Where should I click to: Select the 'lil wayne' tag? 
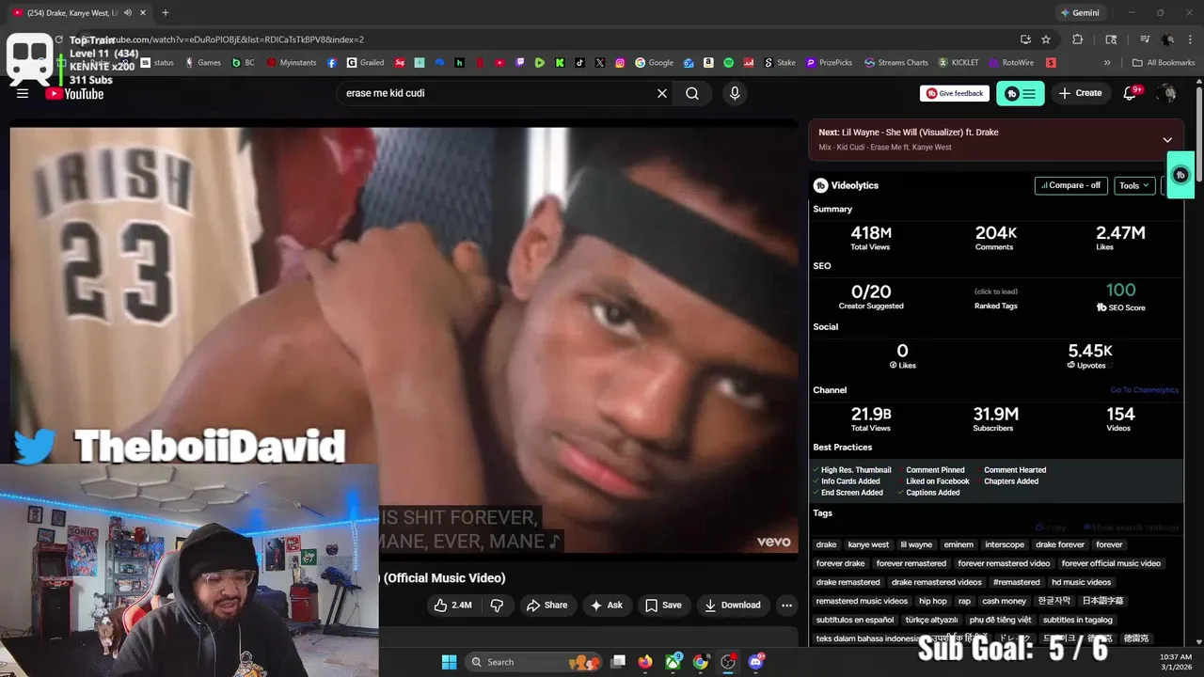click(x=916, y=544)
